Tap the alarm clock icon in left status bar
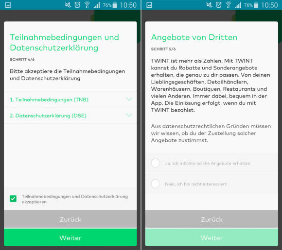282x250 pixels. [x=77, y=5]
